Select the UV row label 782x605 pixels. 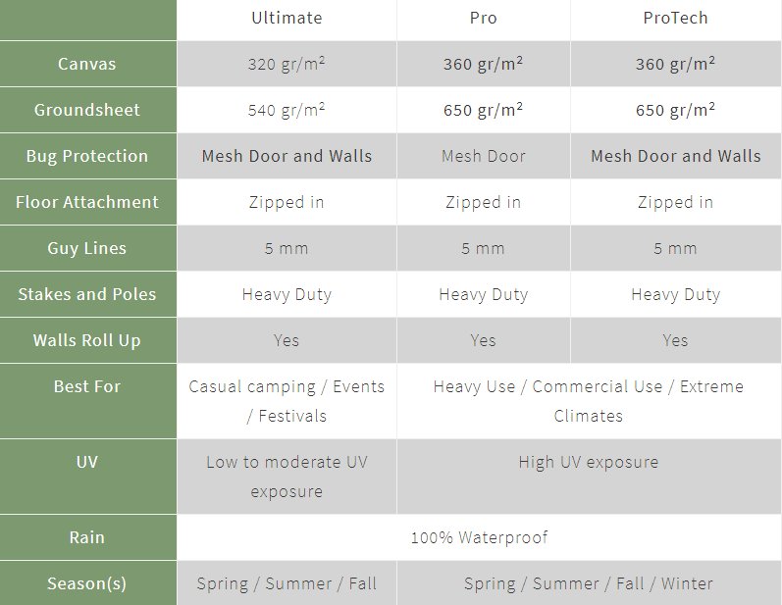click(x=87, y=462)
